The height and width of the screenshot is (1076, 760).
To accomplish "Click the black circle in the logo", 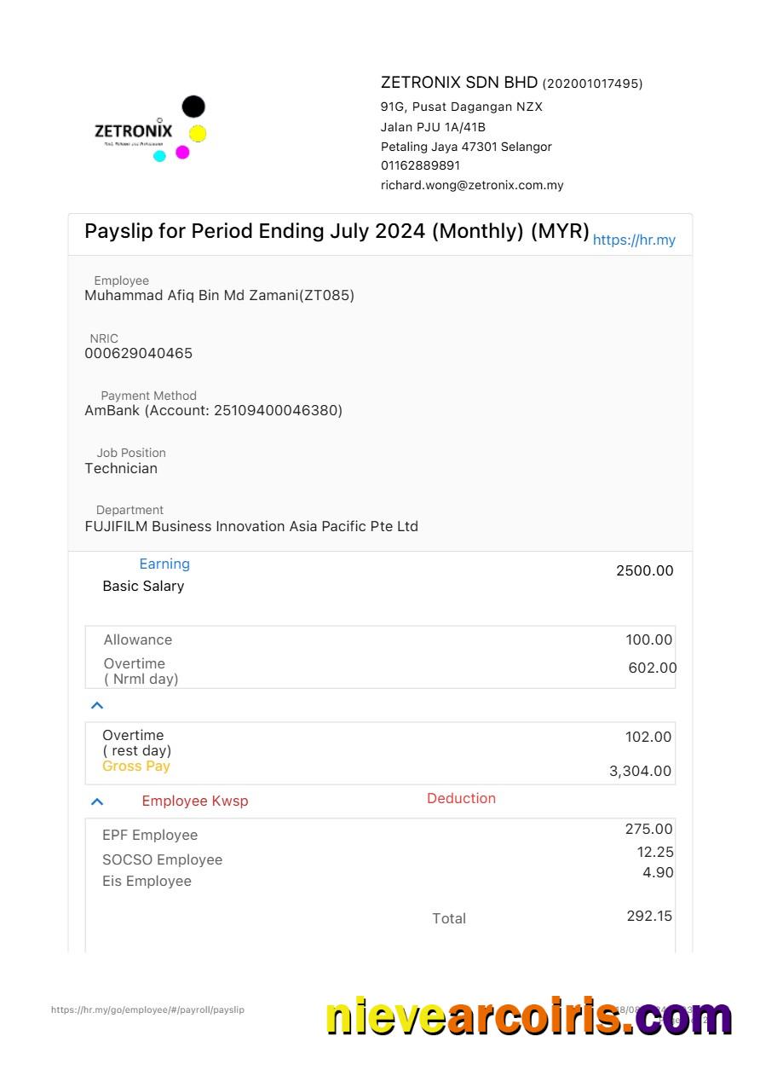I will 193,107.
